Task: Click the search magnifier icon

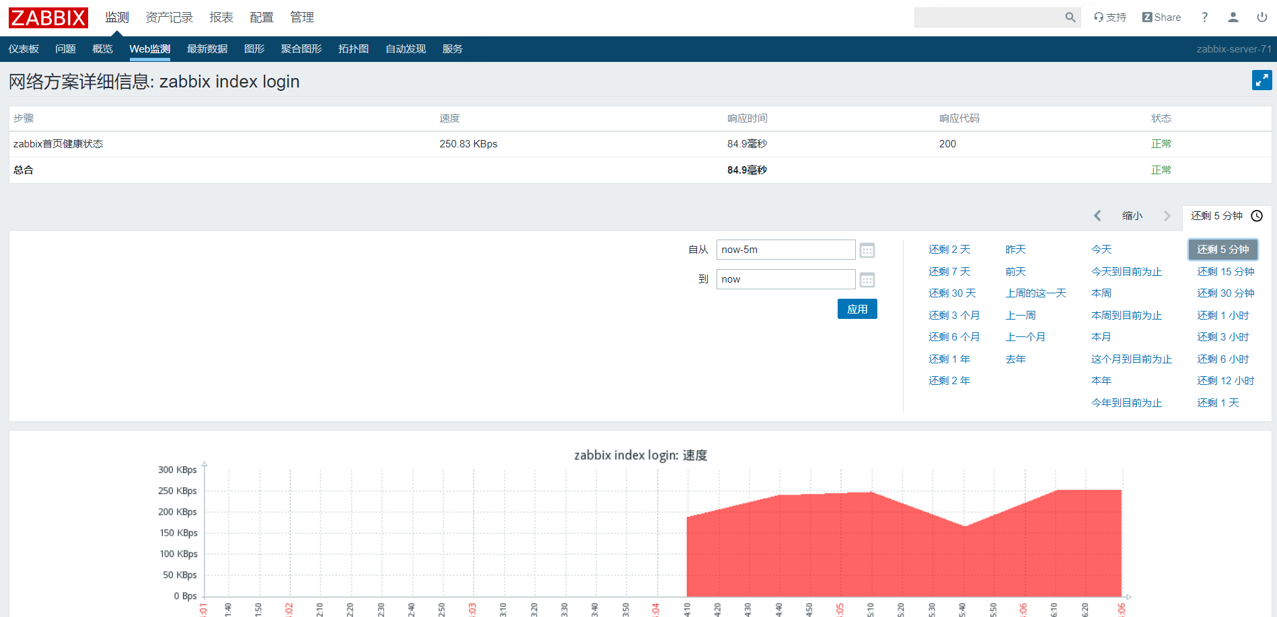Action: [1070, 17]
